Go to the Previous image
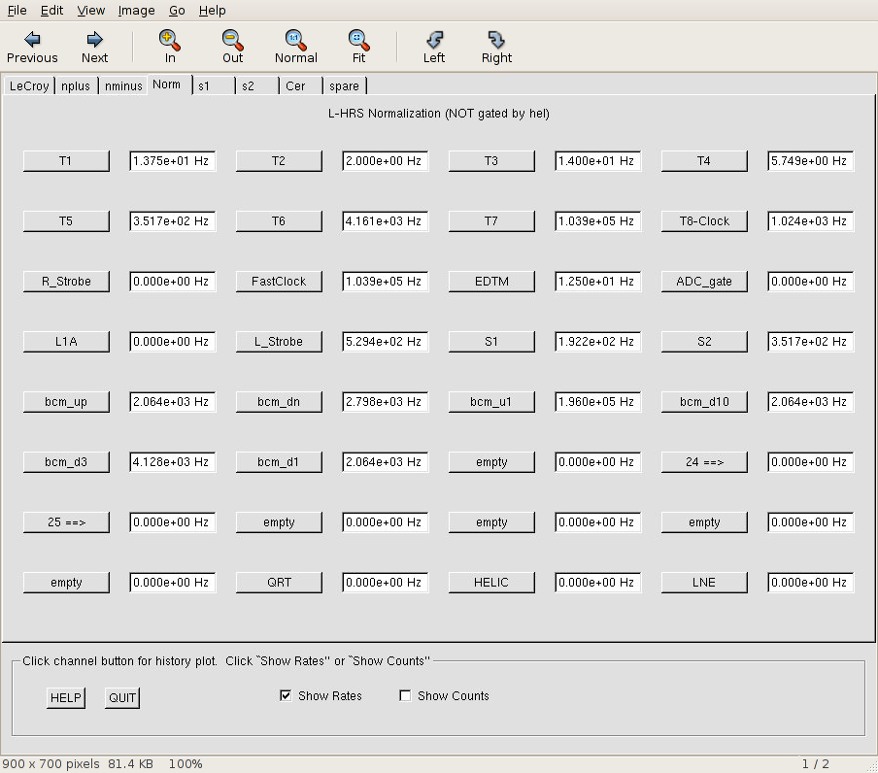 pos(32,47)
